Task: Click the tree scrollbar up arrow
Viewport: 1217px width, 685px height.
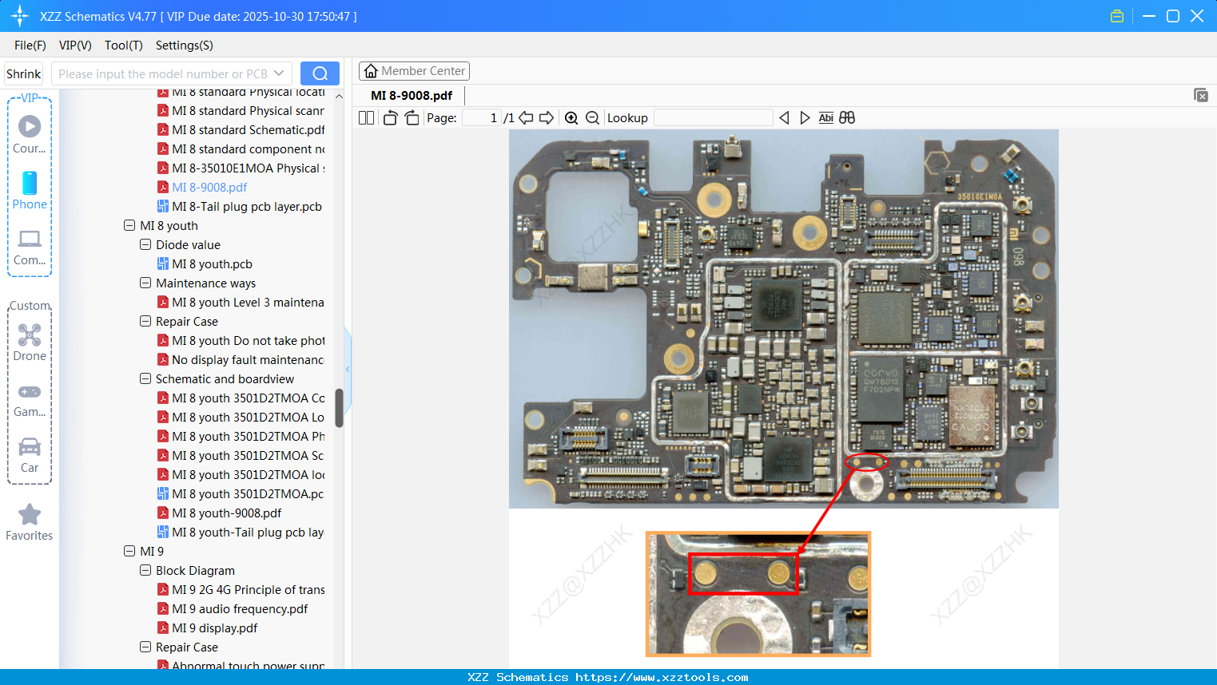Action: 339,96
